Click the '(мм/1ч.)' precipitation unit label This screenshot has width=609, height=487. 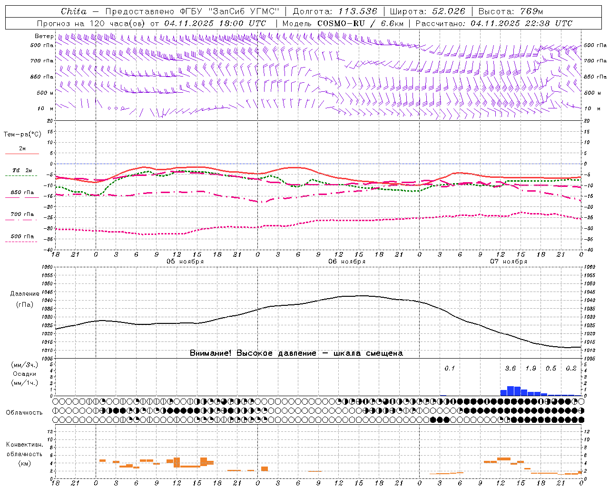click(x=25, y=383)
